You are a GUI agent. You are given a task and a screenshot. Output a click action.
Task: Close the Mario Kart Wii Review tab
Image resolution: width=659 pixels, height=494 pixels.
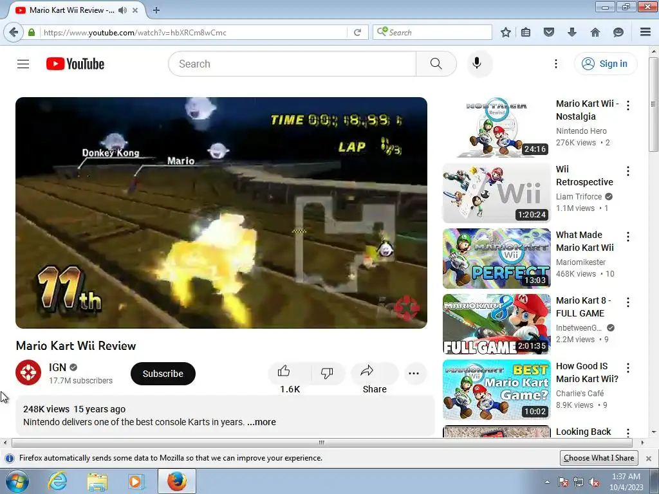click(135, 10)
